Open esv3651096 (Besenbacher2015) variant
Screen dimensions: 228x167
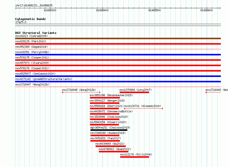[111, 95]
